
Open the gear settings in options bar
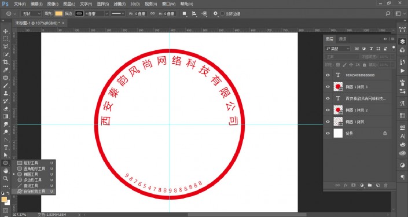215,13
